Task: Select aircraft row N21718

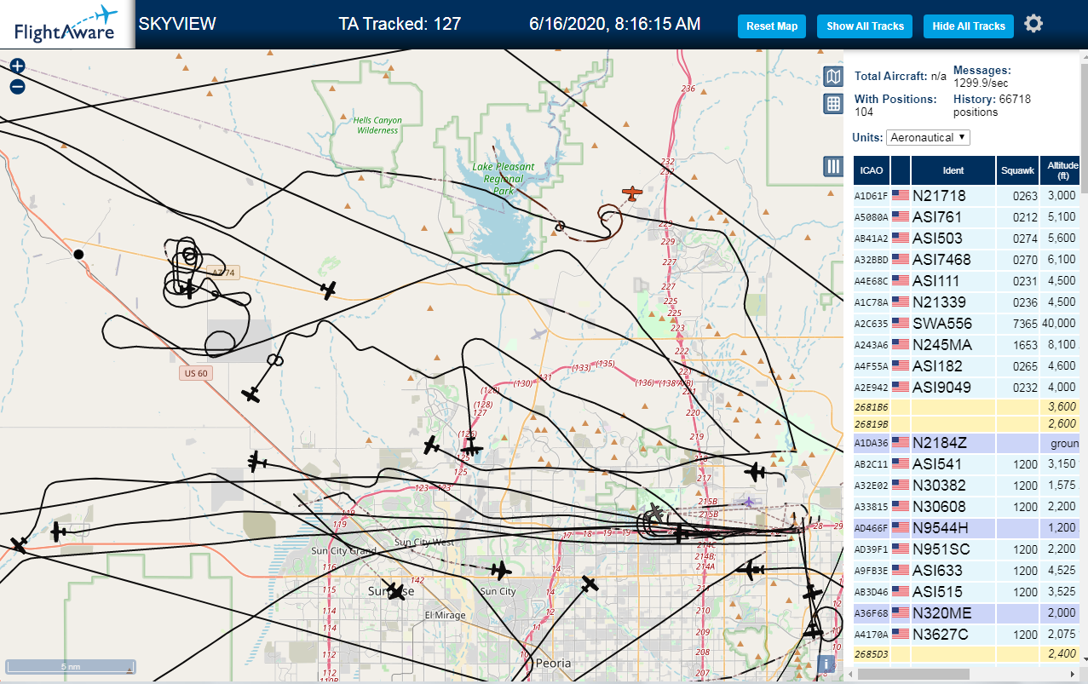Action: [x=967, y=196]
